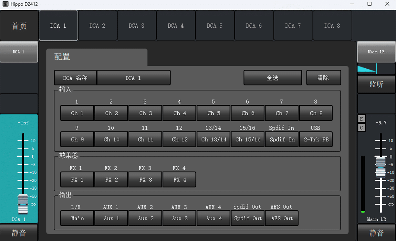Open the DCA 5 tab

215,26
